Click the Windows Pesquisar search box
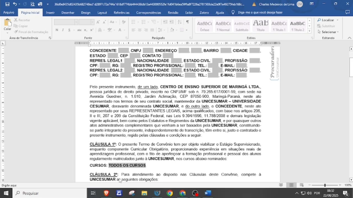Screen dimensions: 353x198 (50, 193)
